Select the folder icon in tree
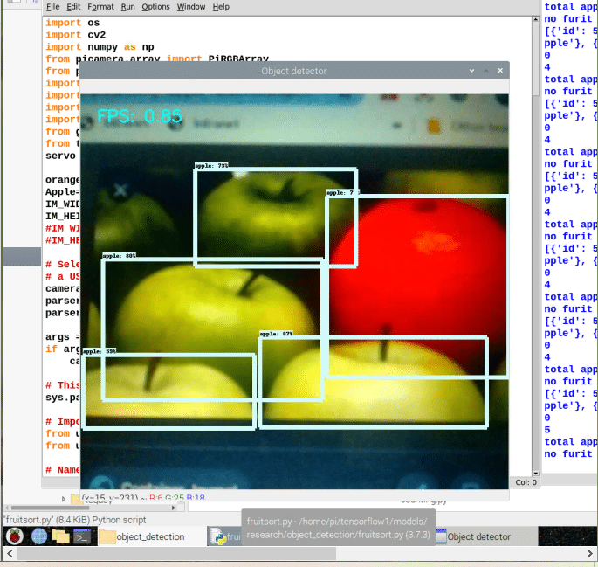 75,499
